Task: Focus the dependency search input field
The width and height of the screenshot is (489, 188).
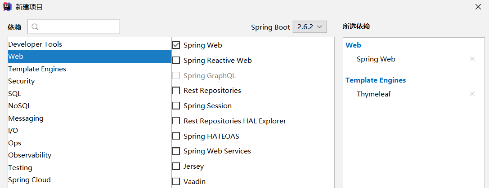Action: point(74,27)
